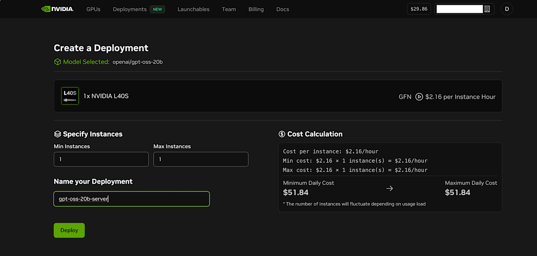Click the Max Instances label

coord(172,147)
